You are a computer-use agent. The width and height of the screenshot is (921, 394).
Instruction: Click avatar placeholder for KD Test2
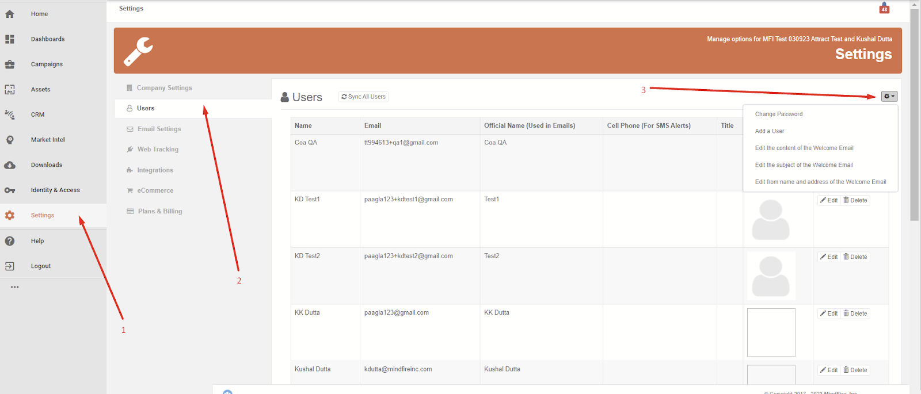click(771, 276)
